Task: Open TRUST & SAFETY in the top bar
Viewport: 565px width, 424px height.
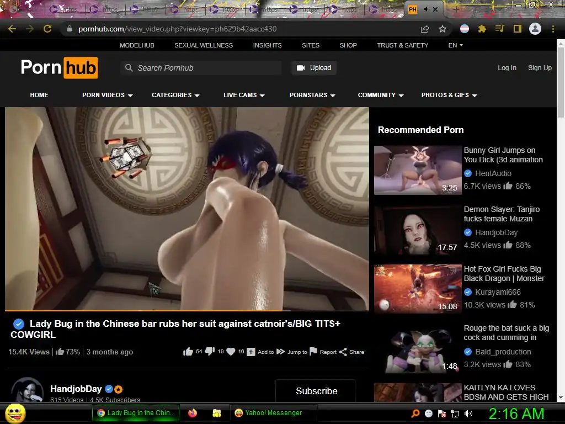Action: tap(402, 45)
